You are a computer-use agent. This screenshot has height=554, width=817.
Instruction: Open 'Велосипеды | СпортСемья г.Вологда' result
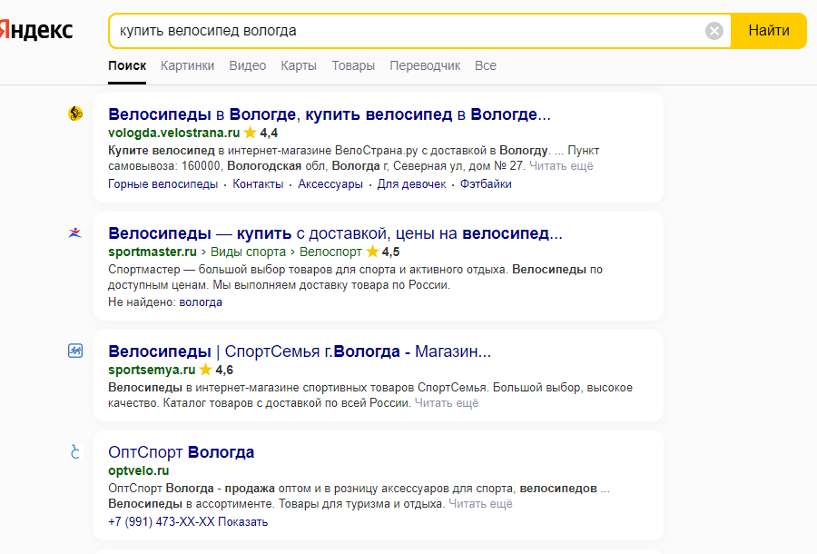point(300,351)
